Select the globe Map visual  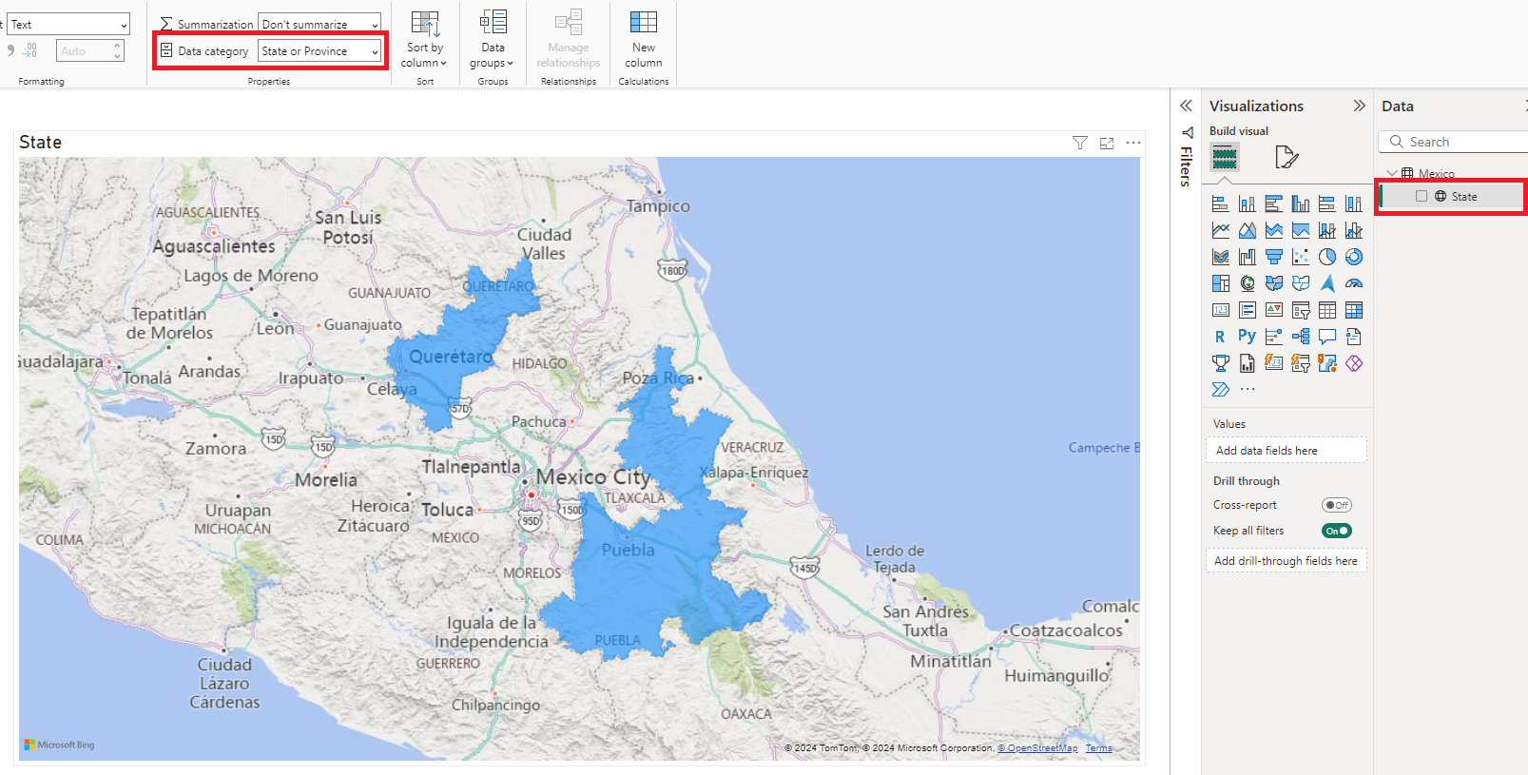[x=1247, y=283]
